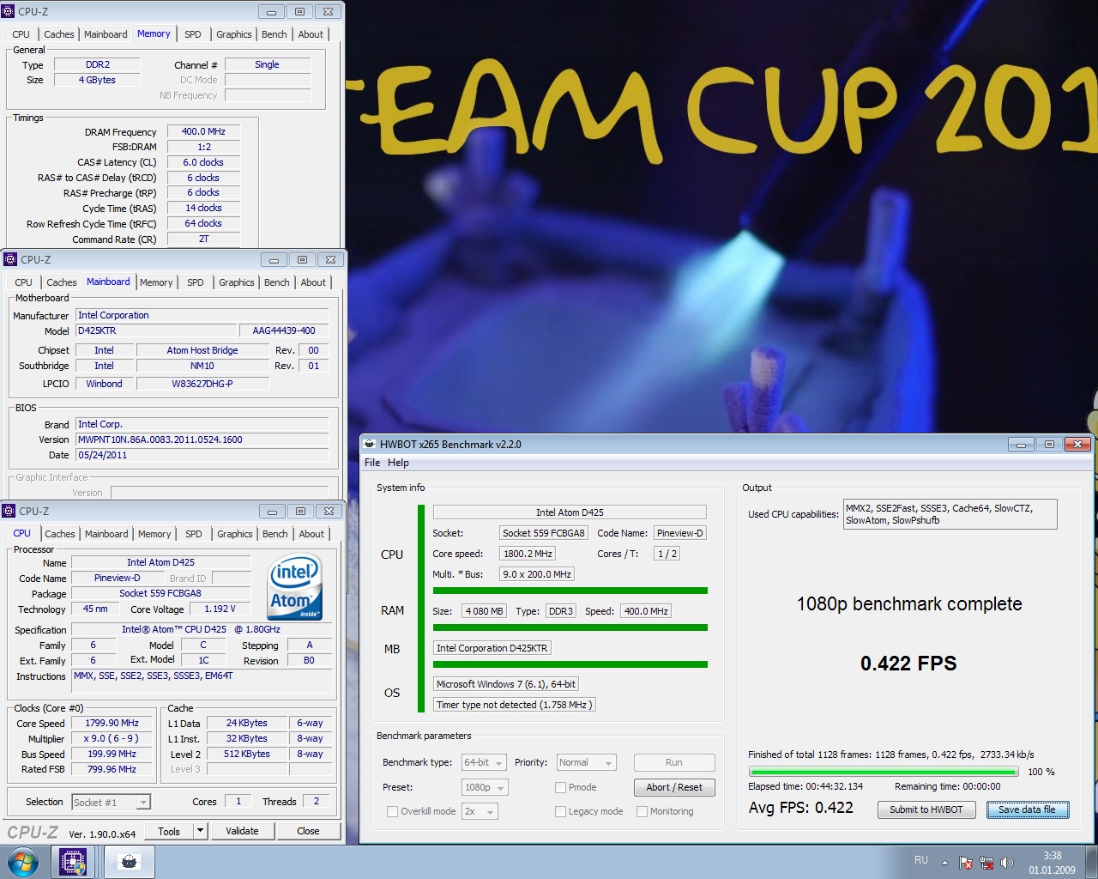This screenshot has height=879, width=1098.
Task: Open the taskbar clock showing 3:38
Action: coord(1053,863)
